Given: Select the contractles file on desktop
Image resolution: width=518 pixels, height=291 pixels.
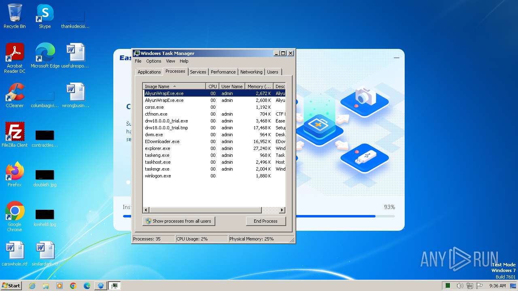Looking at the screenshot, I should pyautogui.click(x=45, y=139).
